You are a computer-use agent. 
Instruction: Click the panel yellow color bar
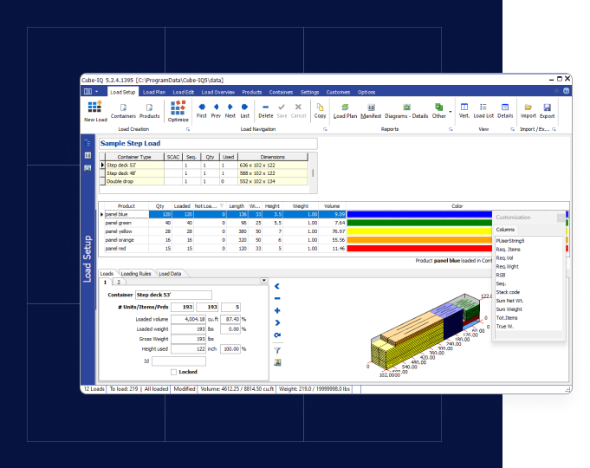419,231
